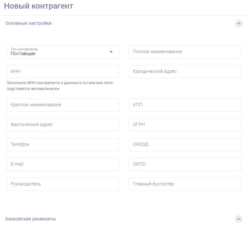Click the Банковские реквизиты section header
Viewport: 247px width, 231px height.
click(x=31, y=219)
